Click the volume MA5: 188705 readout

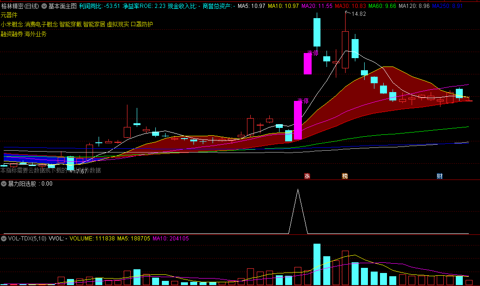point(134,239)
